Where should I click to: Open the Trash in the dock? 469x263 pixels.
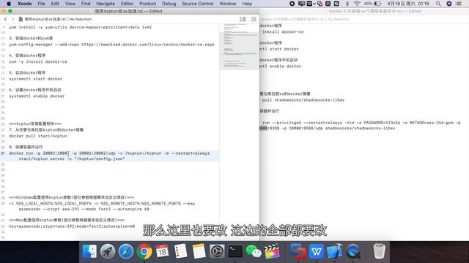[380, 251]
